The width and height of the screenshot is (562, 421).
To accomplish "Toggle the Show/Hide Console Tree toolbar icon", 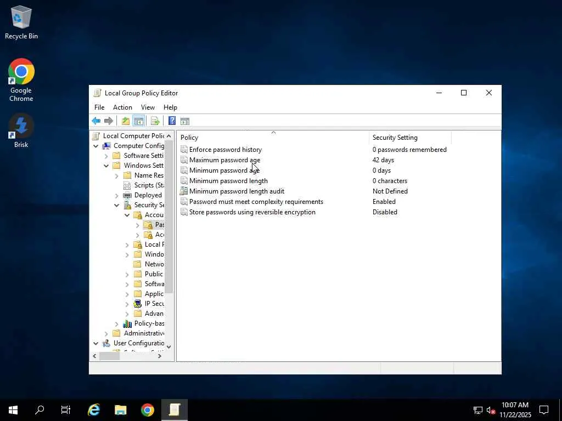I will click(138, 121).
